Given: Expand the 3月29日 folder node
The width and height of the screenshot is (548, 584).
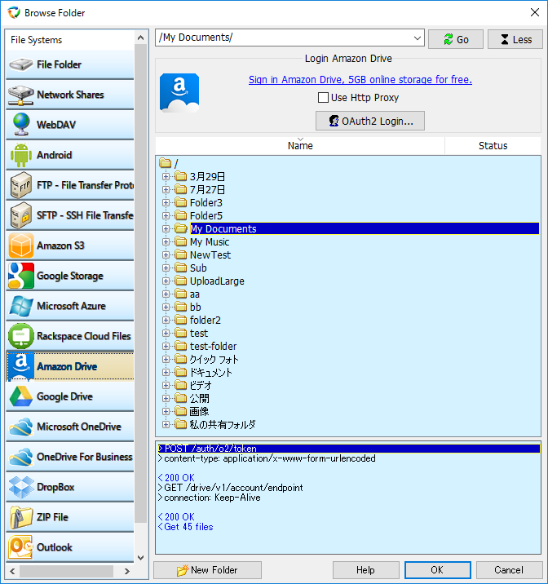Looking at the screenshot, I should (166, 176).
